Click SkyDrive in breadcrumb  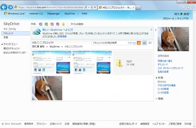point(55,47)
